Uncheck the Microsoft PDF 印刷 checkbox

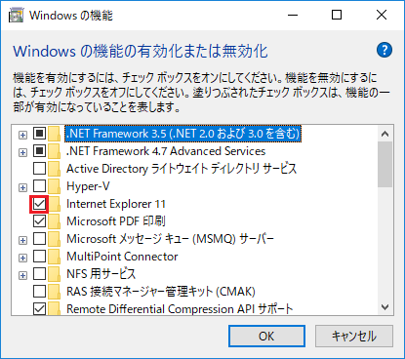39,221
